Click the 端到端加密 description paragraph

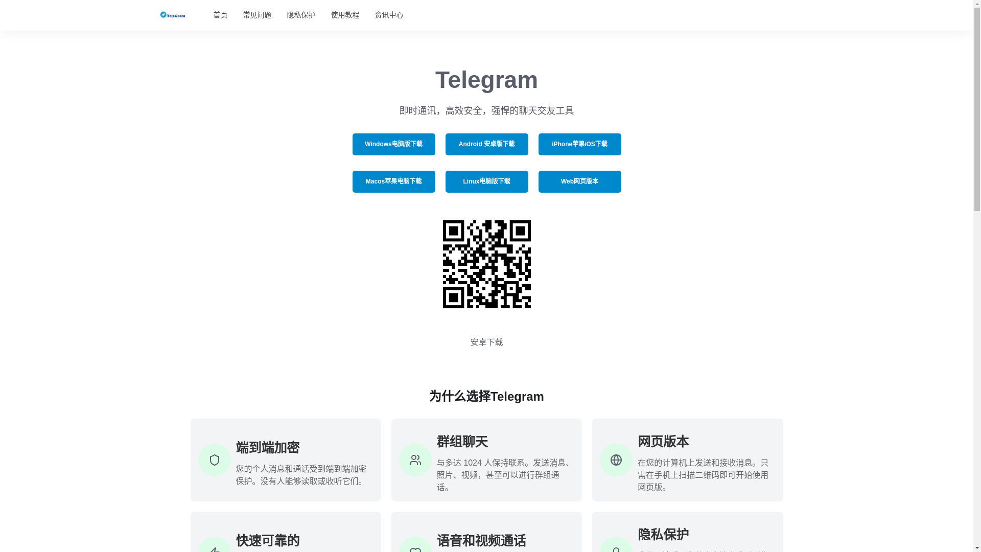point(301,475)
